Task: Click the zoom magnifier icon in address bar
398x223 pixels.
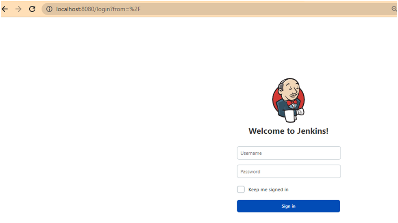Action: click(394, 9)
